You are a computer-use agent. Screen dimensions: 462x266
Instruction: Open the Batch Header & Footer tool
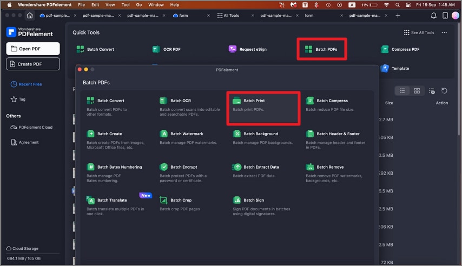335,140
